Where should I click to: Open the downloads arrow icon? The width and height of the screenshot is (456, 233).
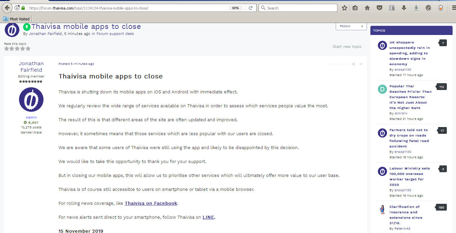(x=404, y=8)
